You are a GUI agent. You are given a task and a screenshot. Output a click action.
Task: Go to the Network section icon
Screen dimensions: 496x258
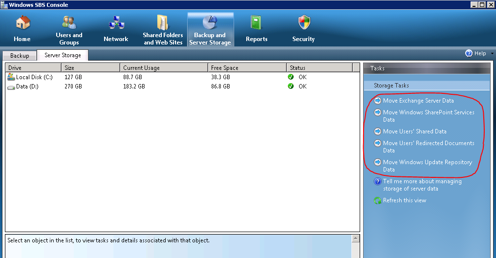[116, 23]
